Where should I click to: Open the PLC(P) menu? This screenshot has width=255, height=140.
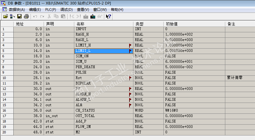[51, 10]
